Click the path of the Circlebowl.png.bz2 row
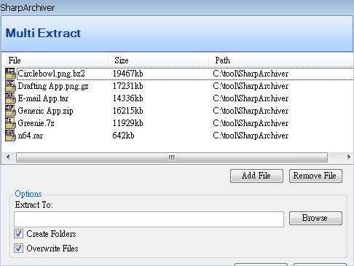Screen dimensions: 354x266 tap(251, 74)
